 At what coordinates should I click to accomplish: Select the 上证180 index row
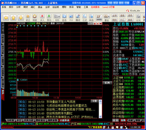129,77
